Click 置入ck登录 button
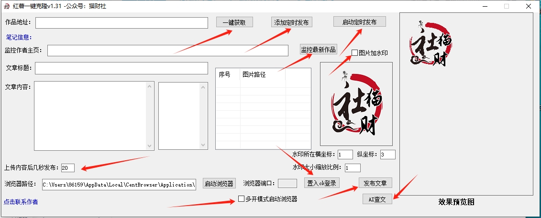 (x=321, y=183)
